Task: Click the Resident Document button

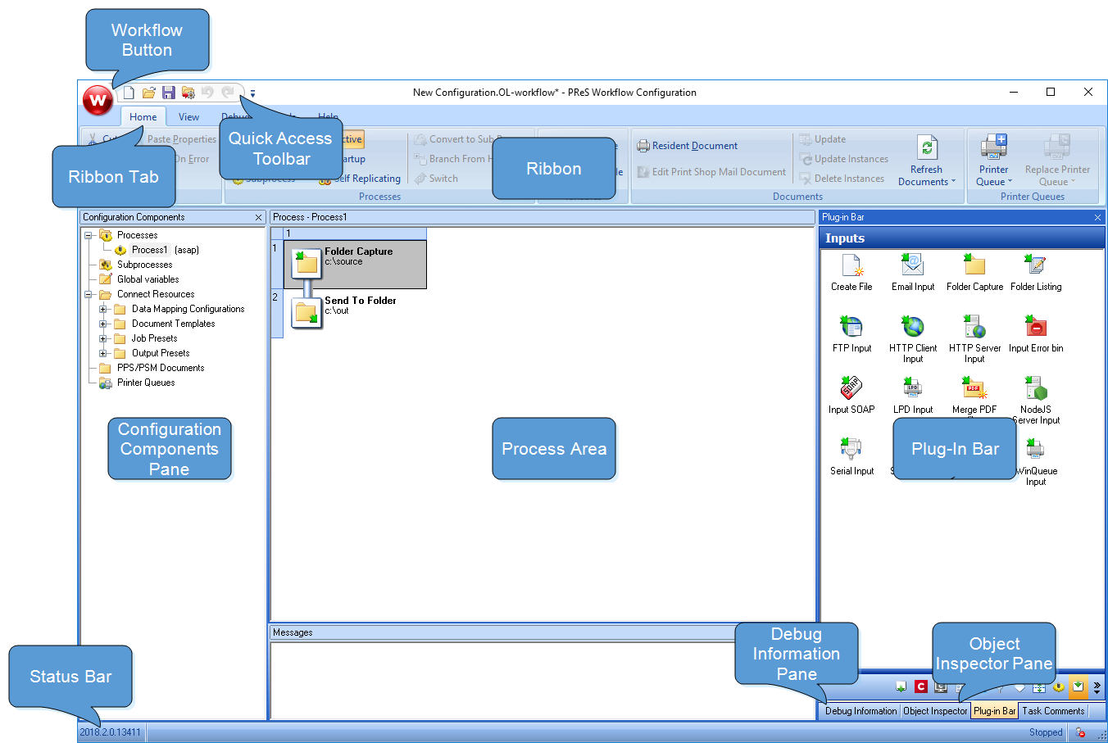Action: (687, 146)
